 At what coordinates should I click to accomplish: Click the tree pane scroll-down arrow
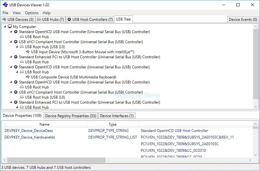pos(256,106)
